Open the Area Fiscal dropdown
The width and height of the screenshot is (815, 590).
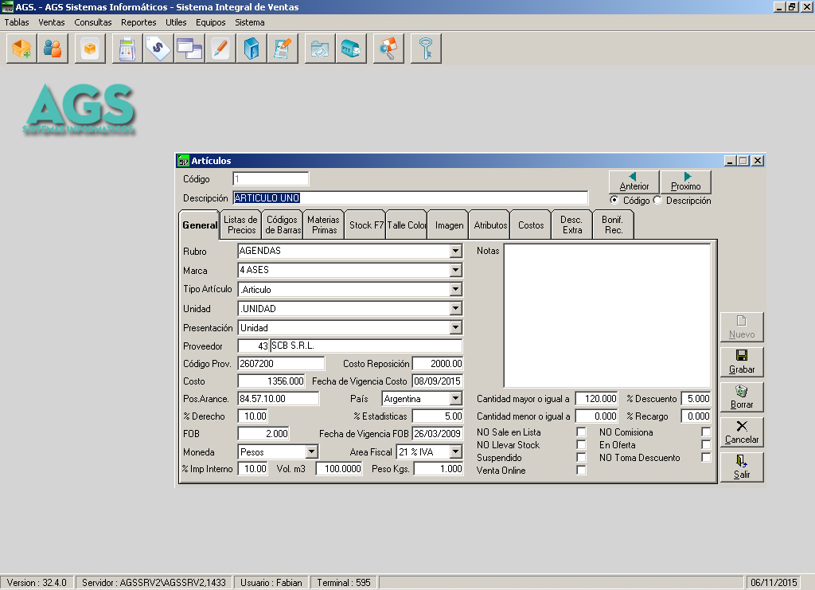click(456, 451)
